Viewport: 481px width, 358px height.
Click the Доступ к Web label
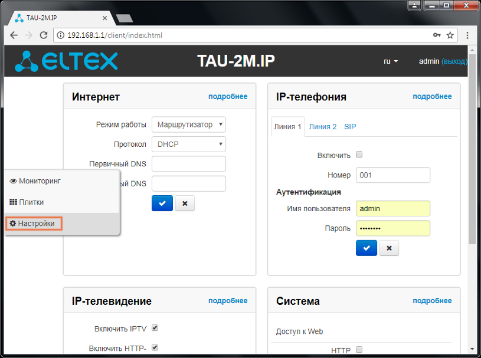click(299, 331)
